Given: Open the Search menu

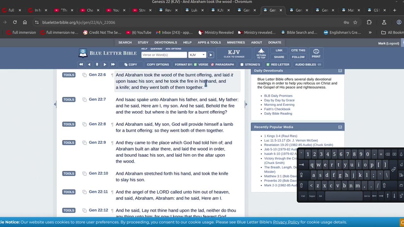Looking at the screenshot, I should click(x=125, y=43).
